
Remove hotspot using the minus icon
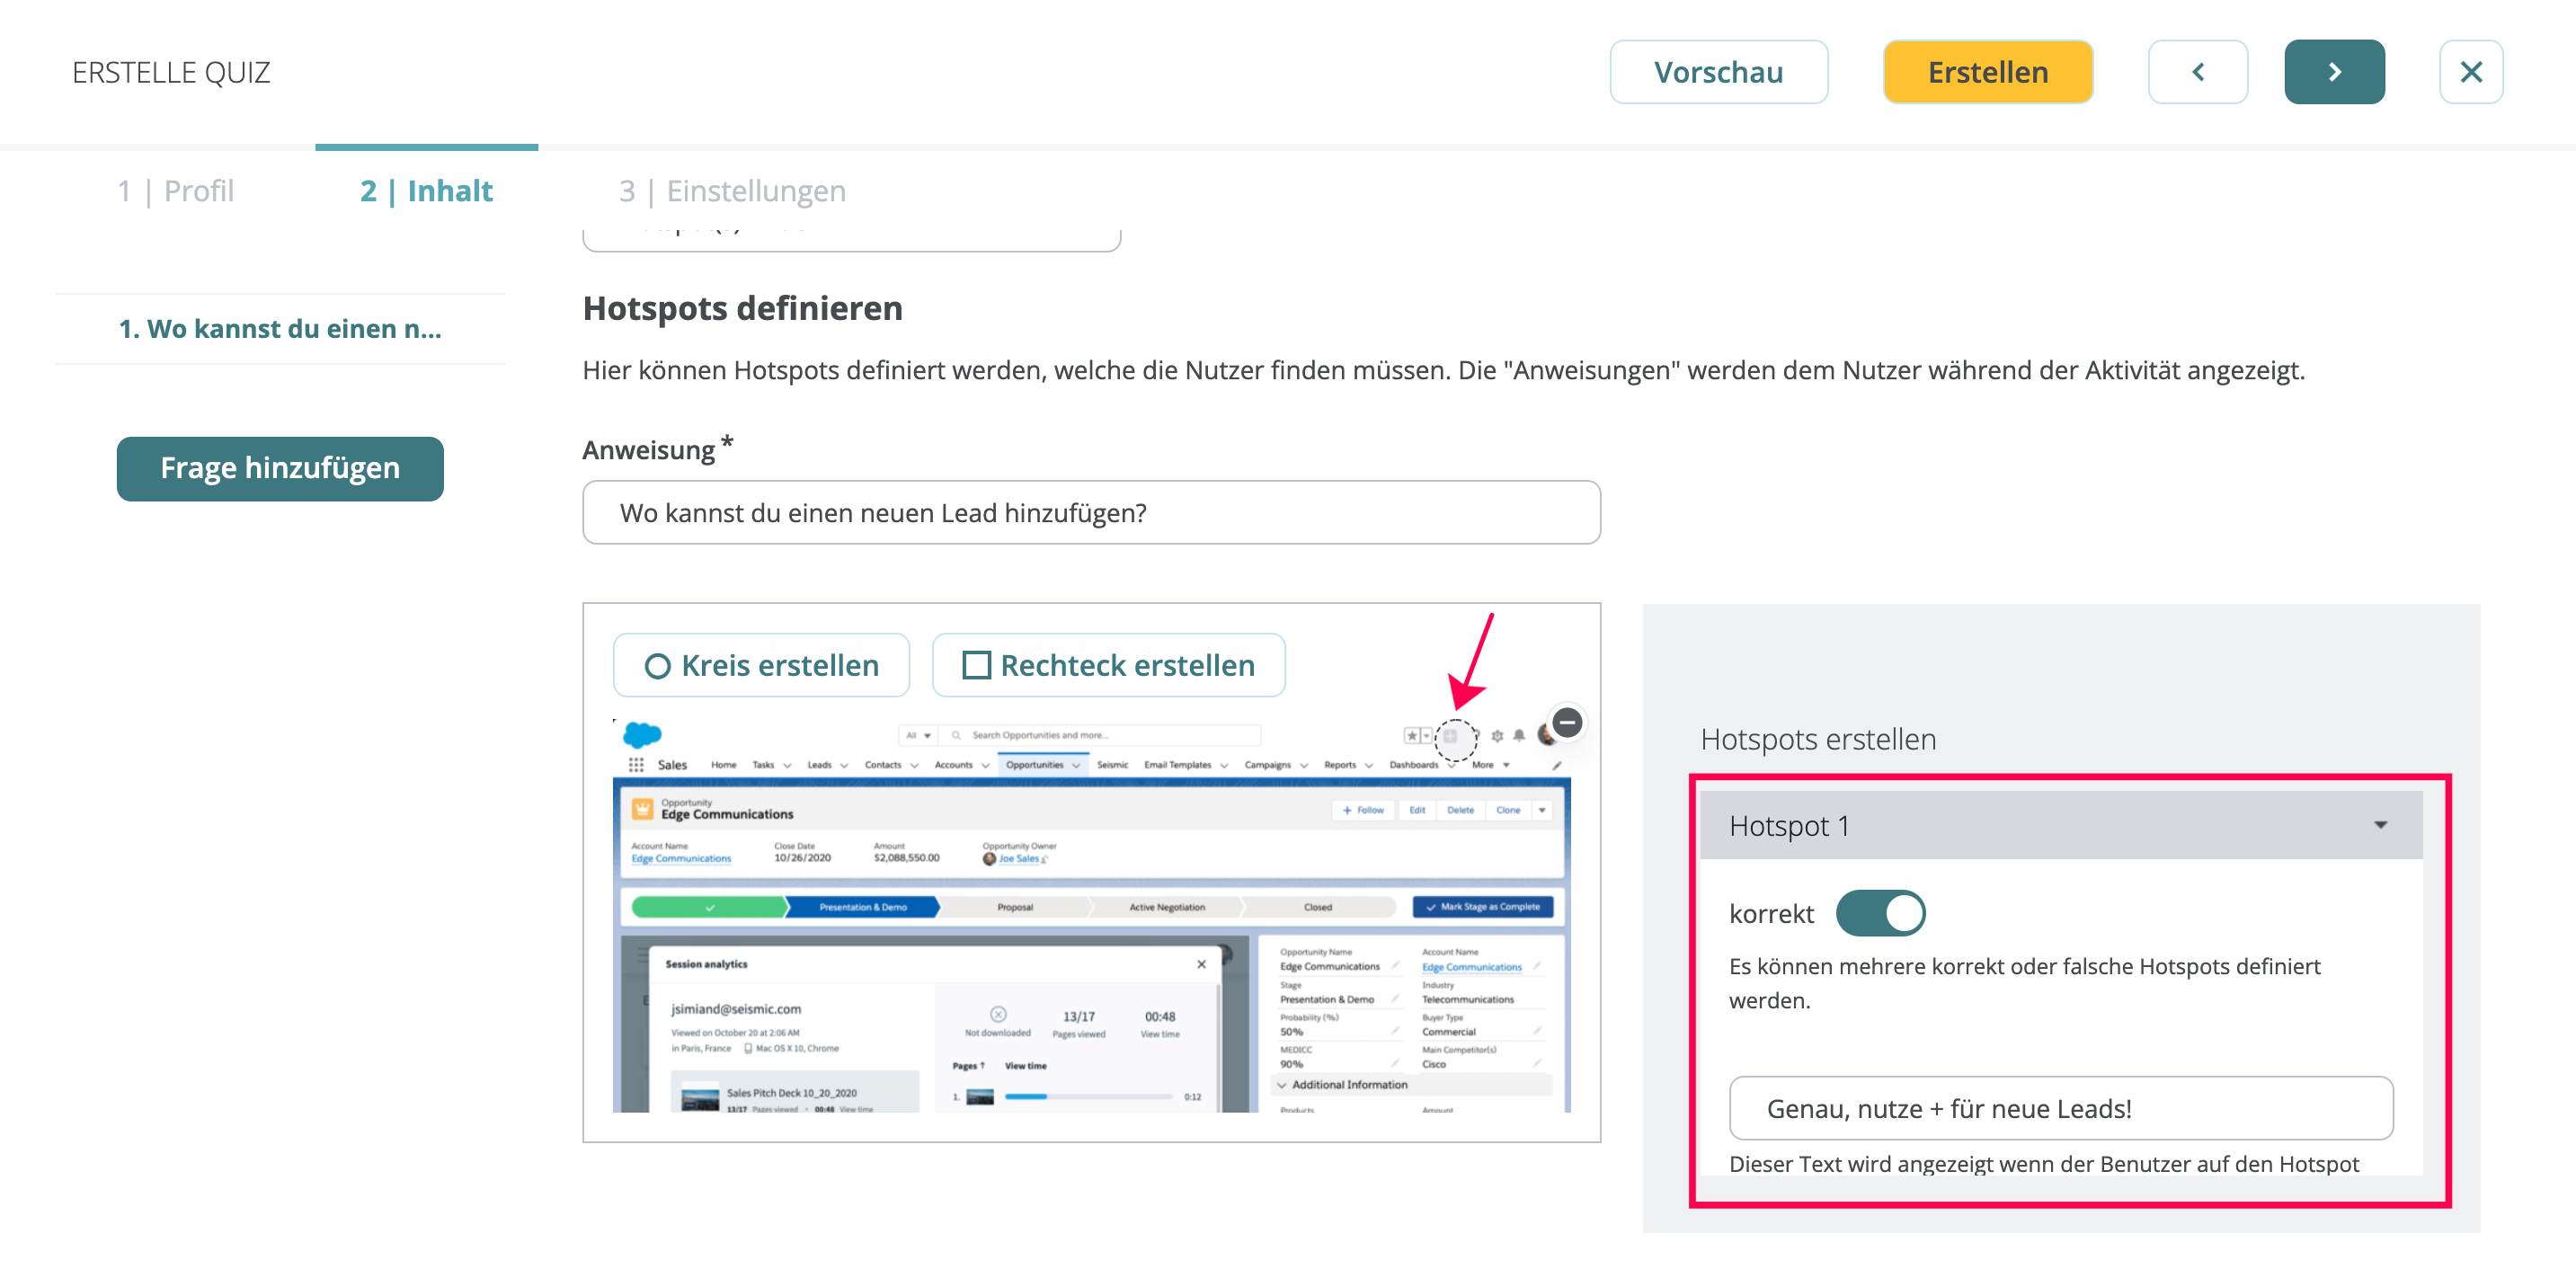point(1567,722)
